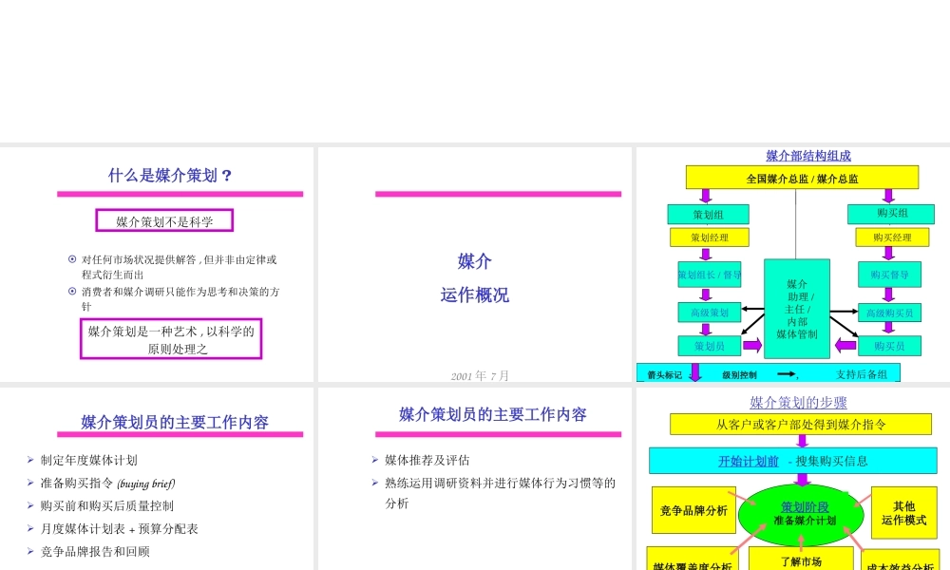Image resolution: width=950 pixels, height=570 pixels.
Task: Click the '箭头标记' legend label
Action: [665, 375]
